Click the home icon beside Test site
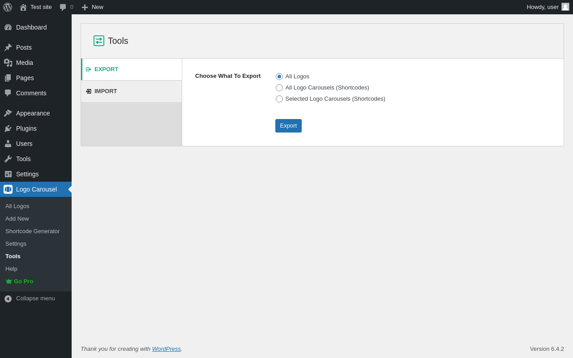Screen dimensions: 573x358 [23, 7]
